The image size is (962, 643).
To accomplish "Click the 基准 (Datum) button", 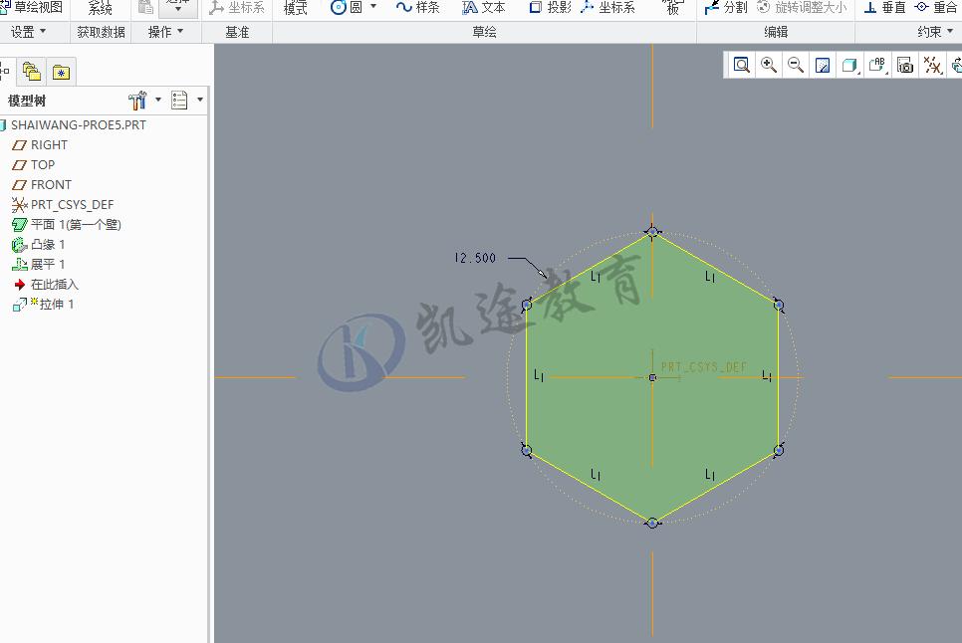I will point(236,31).
